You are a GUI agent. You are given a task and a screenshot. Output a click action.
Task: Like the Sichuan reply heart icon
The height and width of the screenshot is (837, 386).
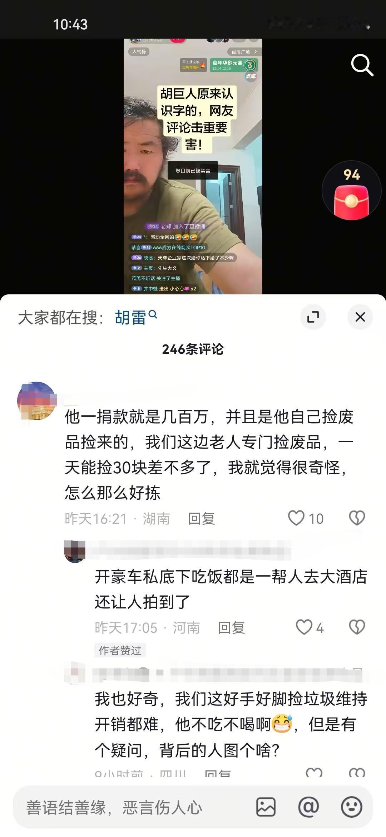tap(314, 773)
